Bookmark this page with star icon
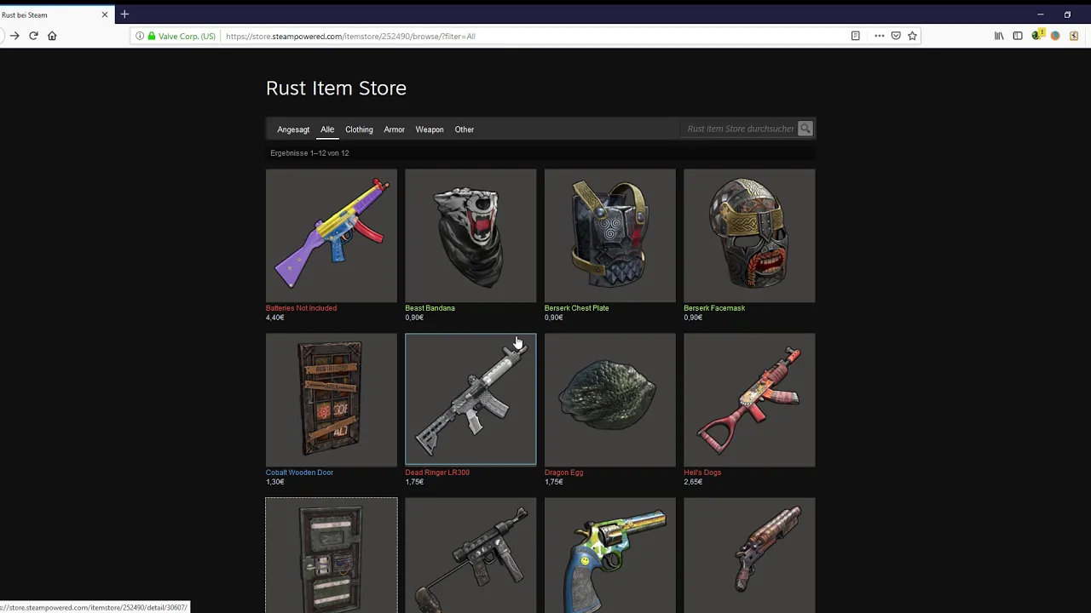This screenshot has height=613, width=1091. click(x=912, y=36)
